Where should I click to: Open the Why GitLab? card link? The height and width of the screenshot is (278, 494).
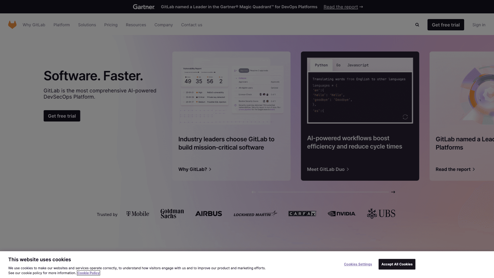point(195,169)
